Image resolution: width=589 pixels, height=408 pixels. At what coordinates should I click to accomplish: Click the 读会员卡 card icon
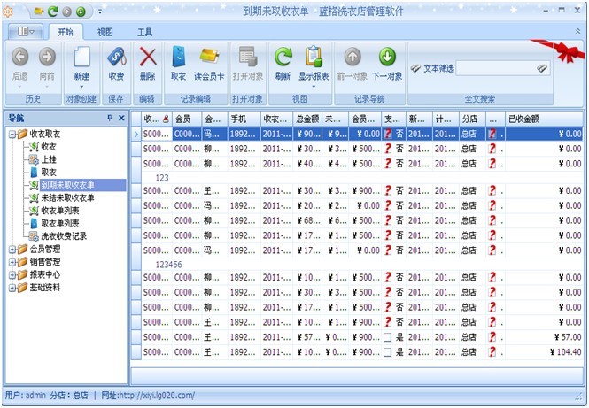(209, 56)
